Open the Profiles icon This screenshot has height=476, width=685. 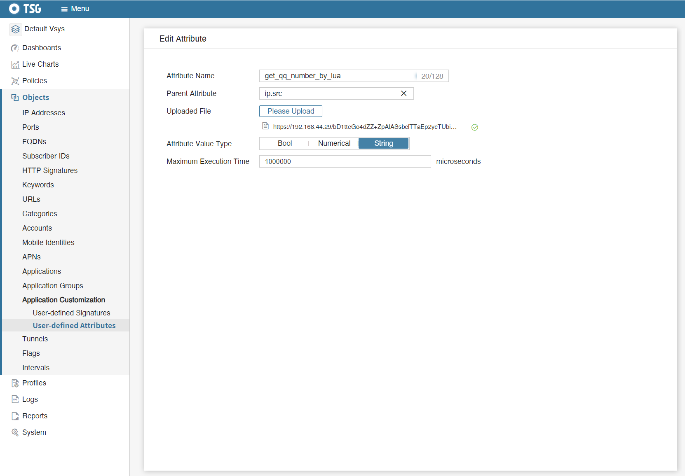pos(15,383)
